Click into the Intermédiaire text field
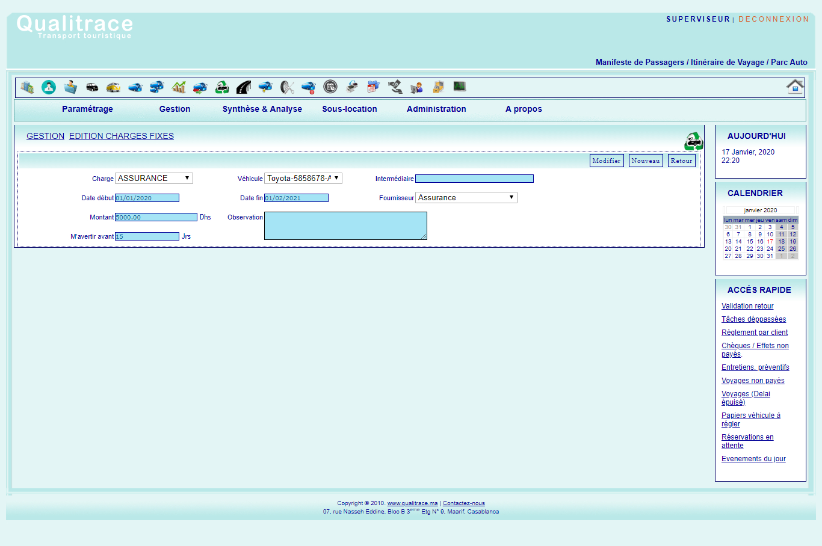Viewport: 822px width, 546px height. [474, 179]
